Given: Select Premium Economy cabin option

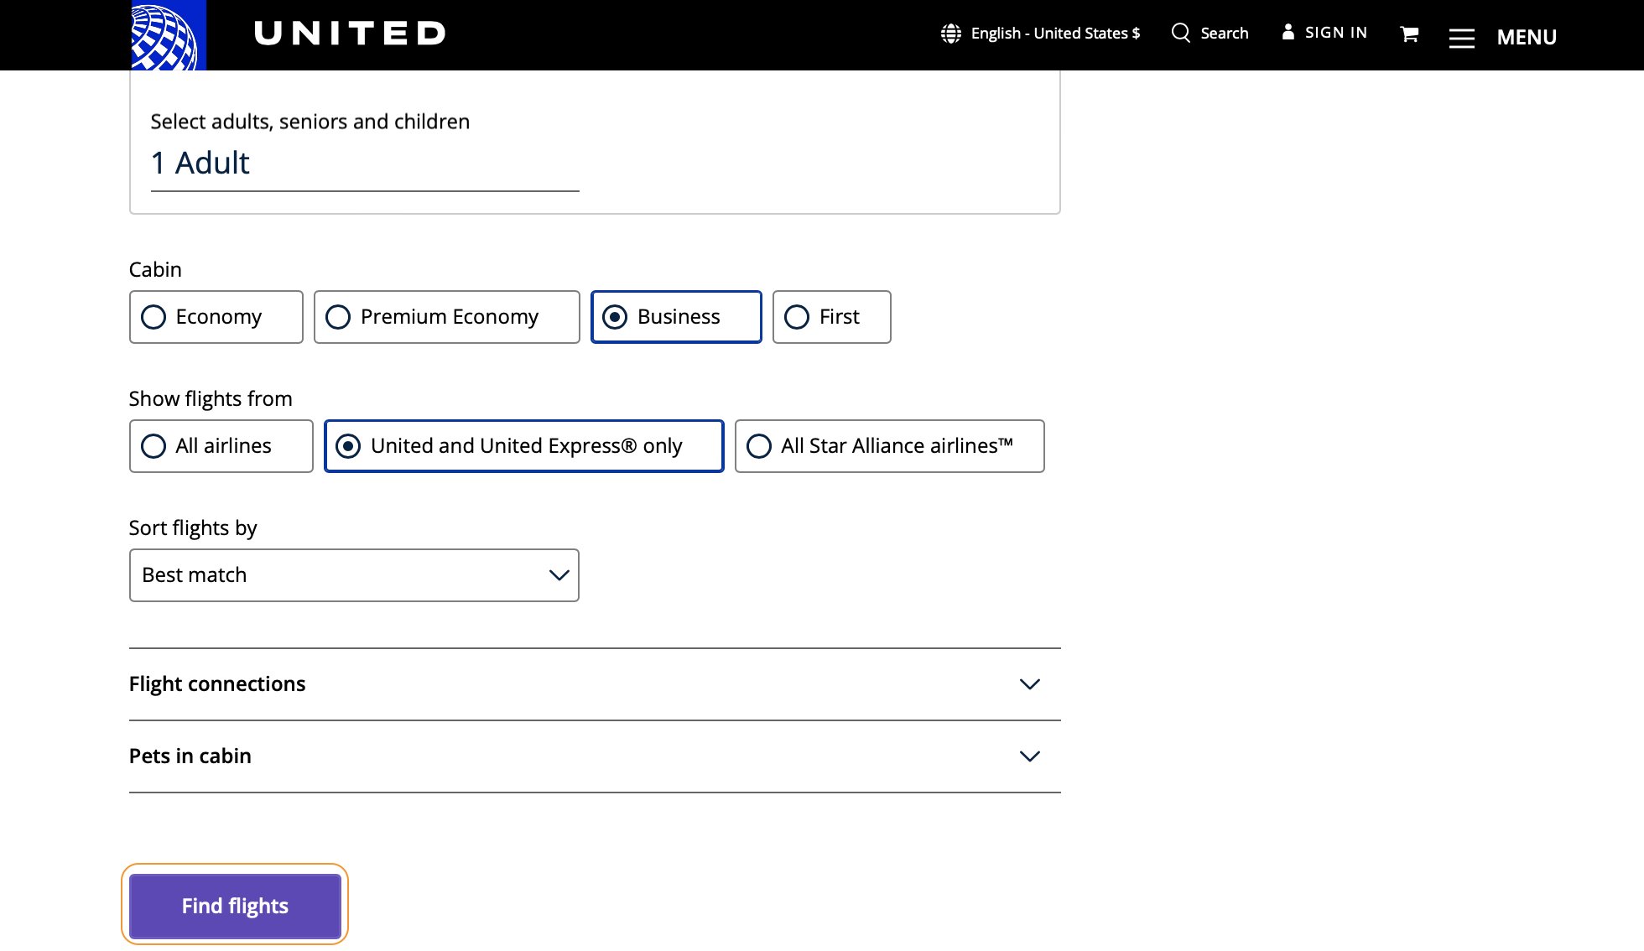Looking at the screenshot, I should pyautogui.click(x=447, y=317).
